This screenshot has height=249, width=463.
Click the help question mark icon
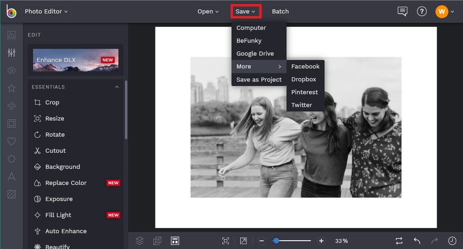click(x=422, y=11)
